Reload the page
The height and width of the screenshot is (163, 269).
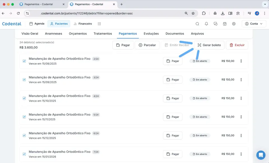tap(18, 13)
